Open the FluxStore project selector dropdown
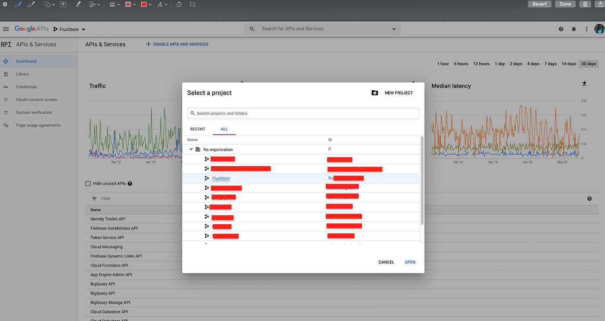605x321 pixels. pyautogui.click(x=69, y=29)
